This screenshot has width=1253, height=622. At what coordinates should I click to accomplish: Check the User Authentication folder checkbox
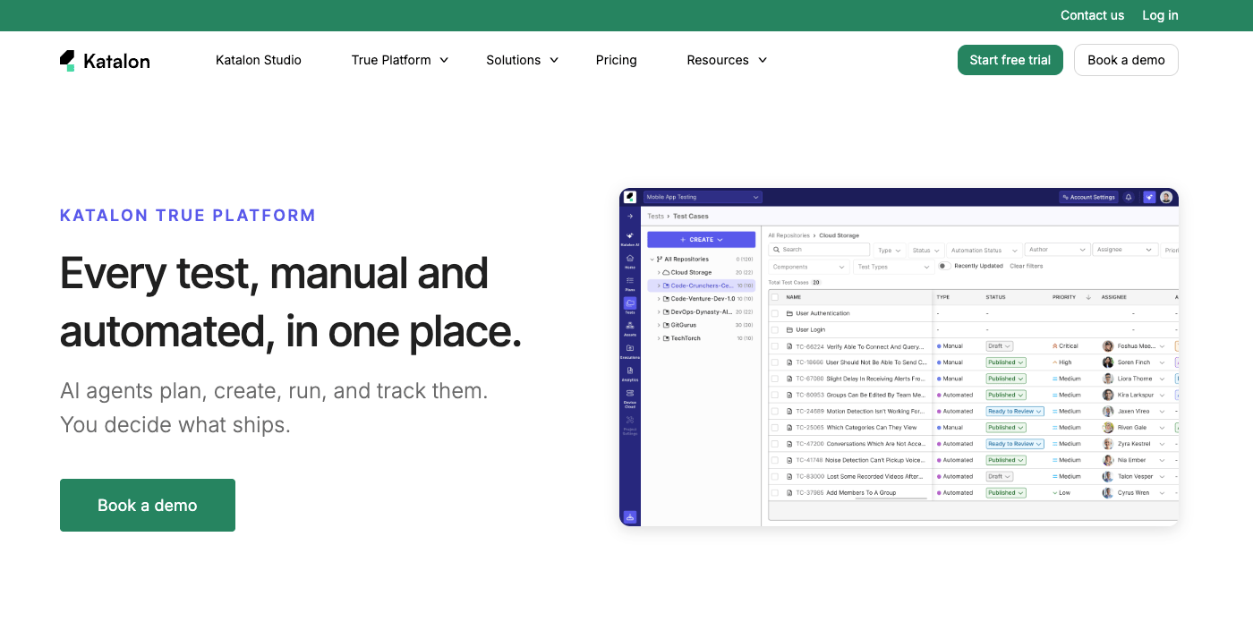pos(775,313)
